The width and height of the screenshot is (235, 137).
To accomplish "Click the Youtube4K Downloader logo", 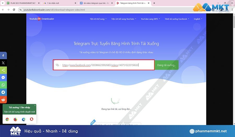I will coord(42,19).
